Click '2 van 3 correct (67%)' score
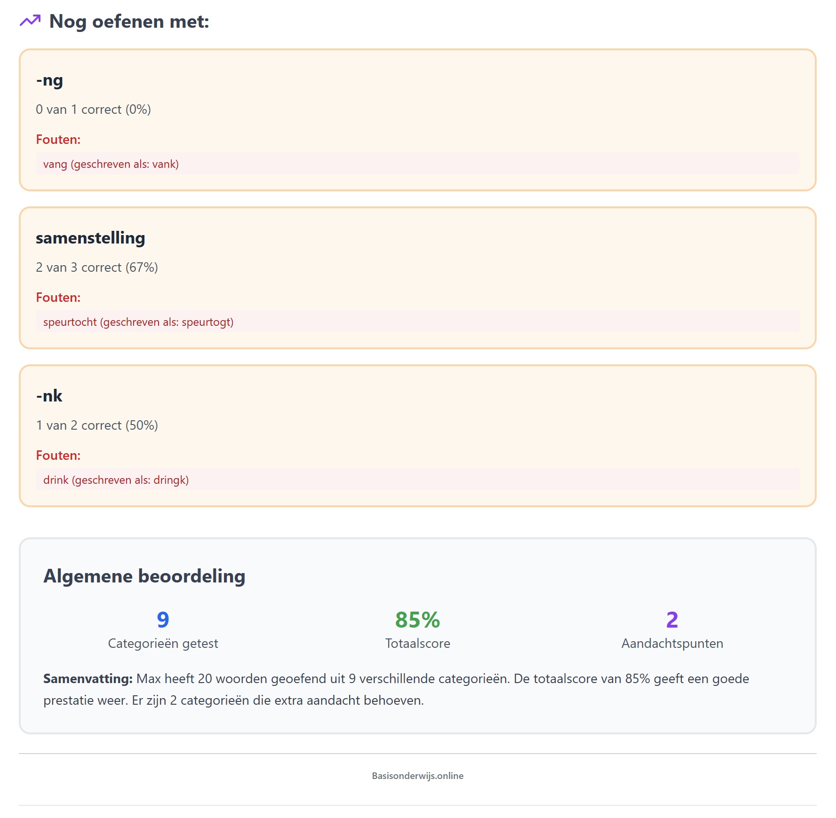Image resolution: width=836 pixels, height=818 pixels. point(97,267)
